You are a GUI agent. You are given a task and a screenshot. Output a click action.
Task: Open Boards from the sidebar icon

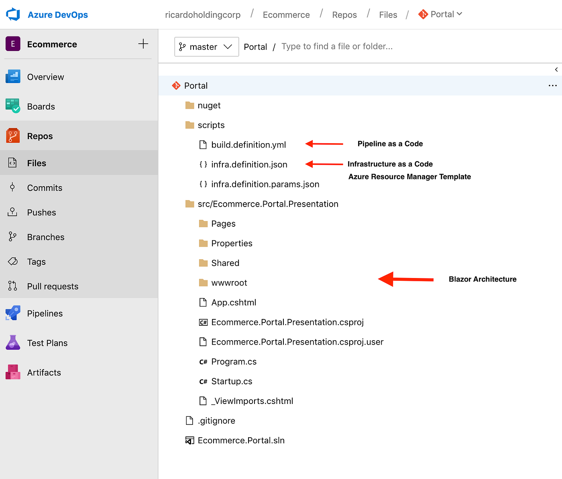pyautogui.click(x=13, y=106)
